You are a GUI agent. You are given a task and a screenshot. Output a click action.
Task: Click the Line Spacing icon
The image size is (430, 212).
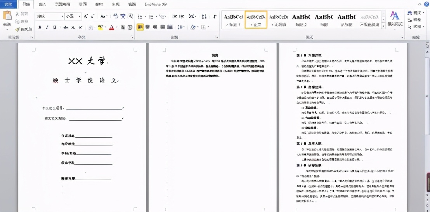180,27
